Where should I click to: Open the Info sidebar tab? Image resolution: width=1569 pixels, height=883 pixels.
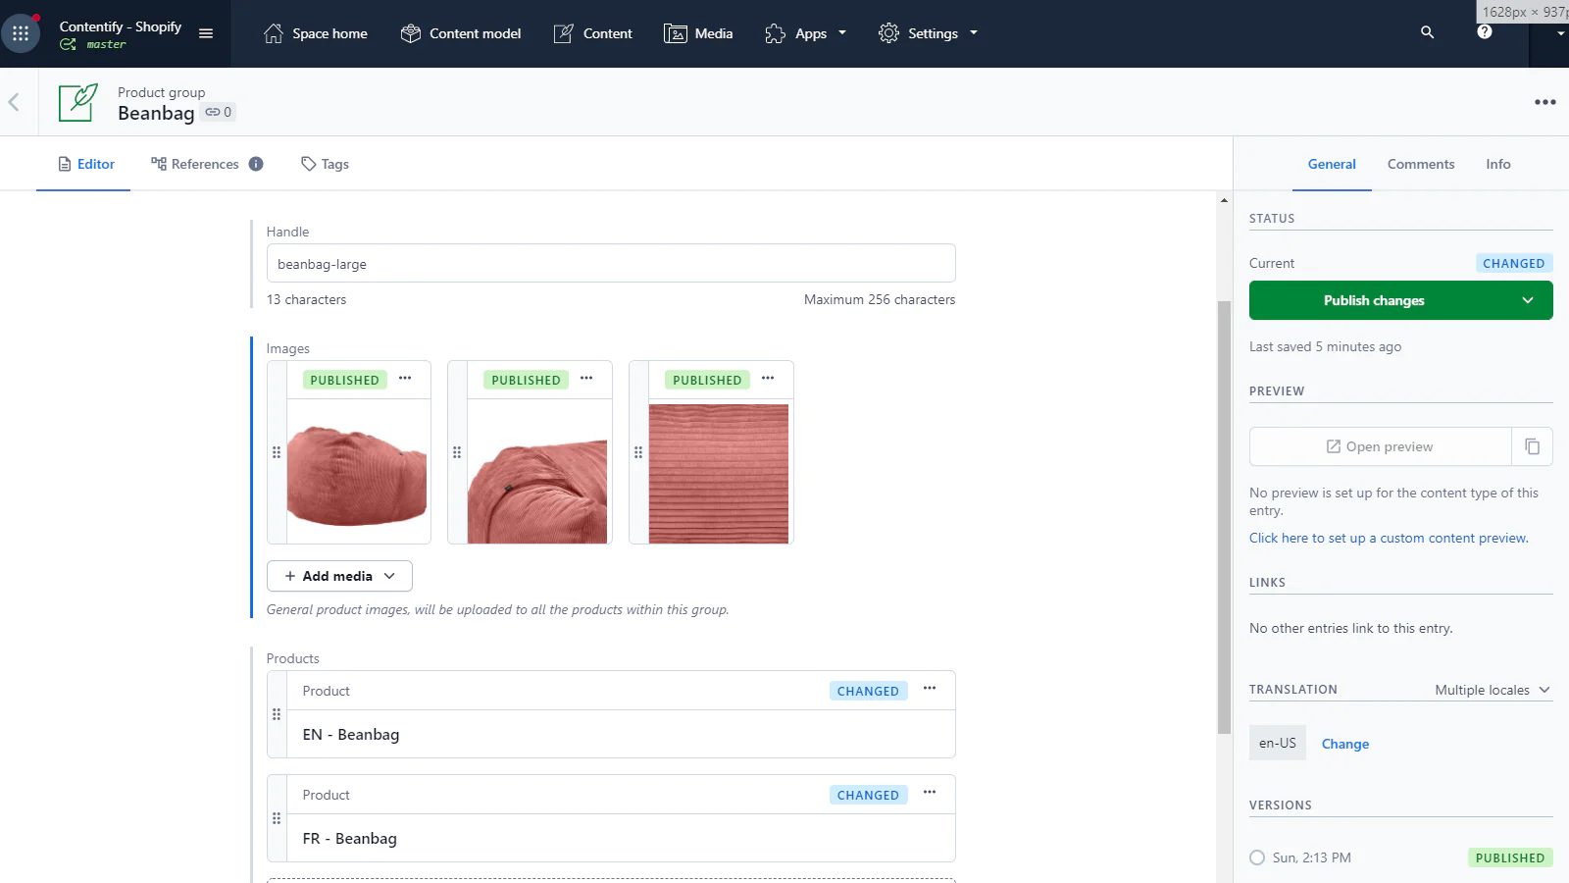click(x=1497, y=164)
